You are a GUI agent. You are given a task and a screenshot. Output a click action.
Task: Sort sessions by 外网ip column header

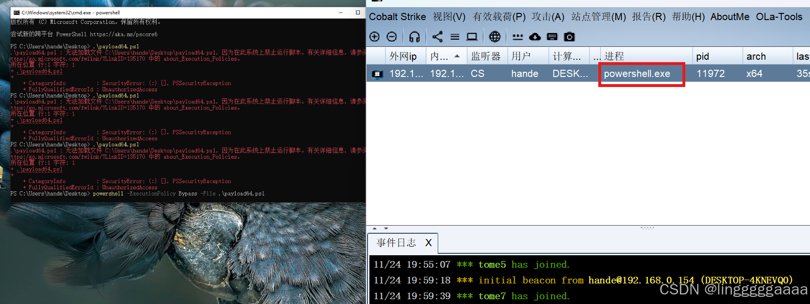[x=405, y=56]
